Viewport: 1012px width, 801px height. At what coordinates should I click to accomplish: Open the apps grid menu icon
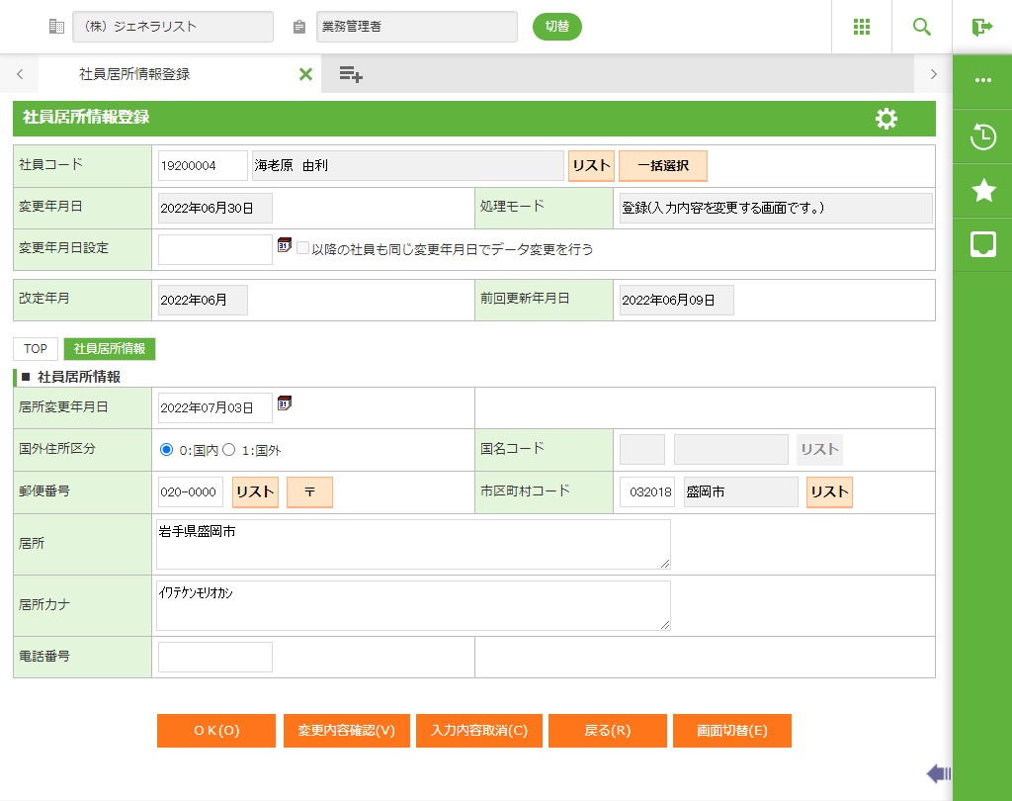(861, 27)
